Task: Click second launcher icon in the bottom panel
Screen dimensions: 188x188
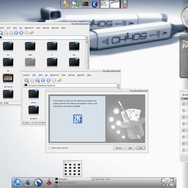Action: 28,183
